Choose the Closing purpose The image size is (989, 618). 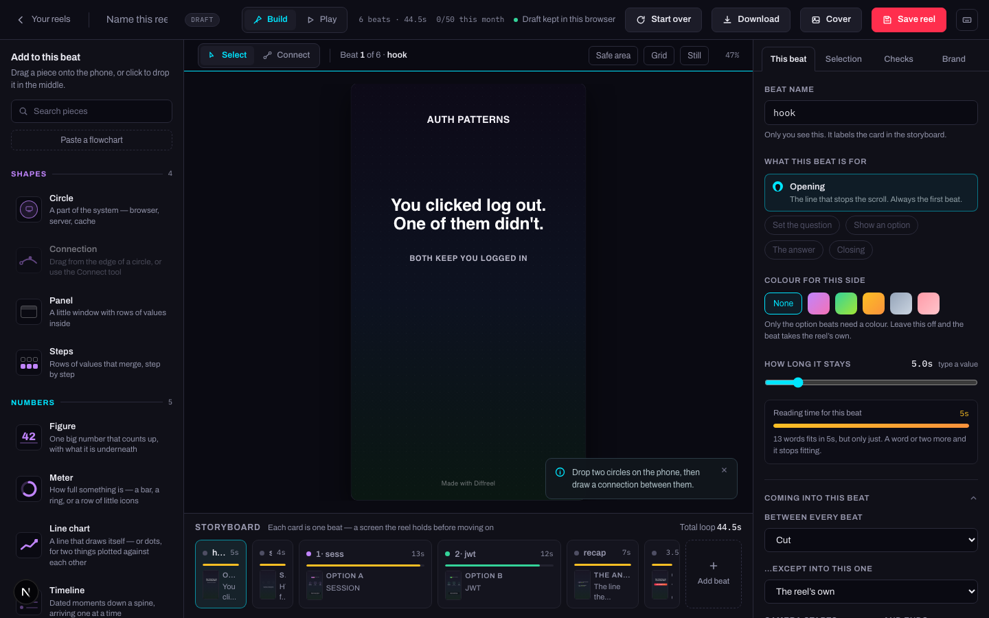pos(851,250)
